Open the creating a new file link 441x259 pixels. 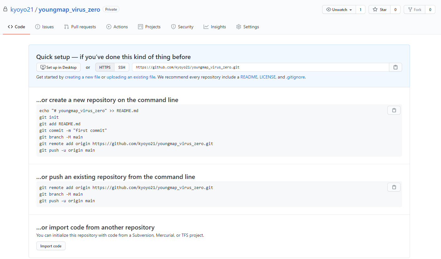click(82, 77)
